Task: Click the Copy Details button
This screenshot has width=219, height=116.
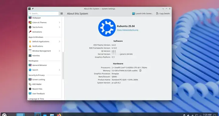Action: coord(163,14)
